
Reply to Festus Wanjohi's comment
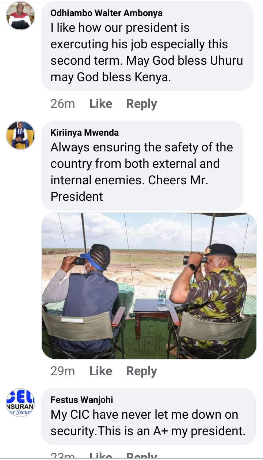(x=141, y=456)
